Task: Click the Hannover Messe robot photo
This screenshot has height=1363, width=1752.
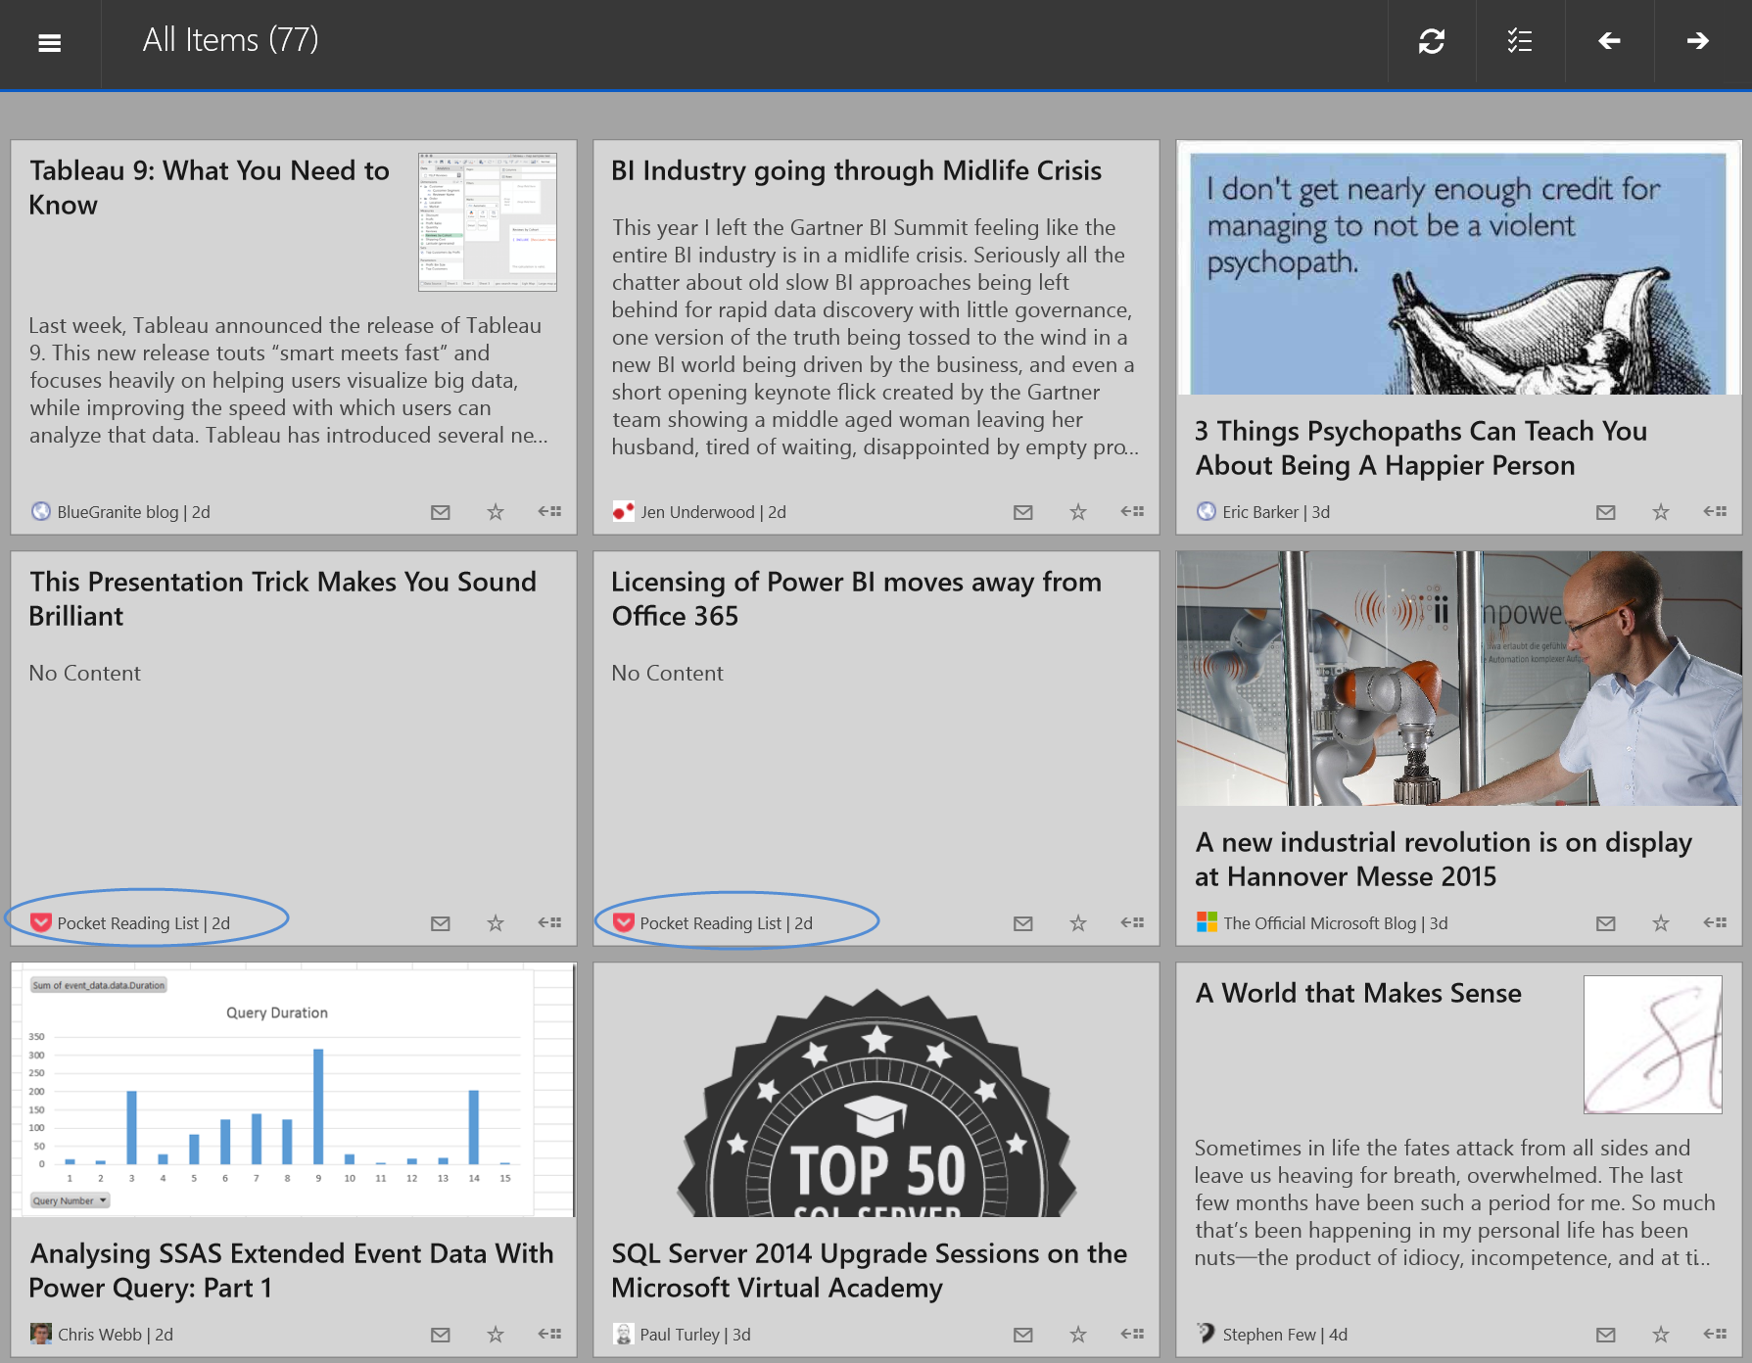Action: point(1459,679)
